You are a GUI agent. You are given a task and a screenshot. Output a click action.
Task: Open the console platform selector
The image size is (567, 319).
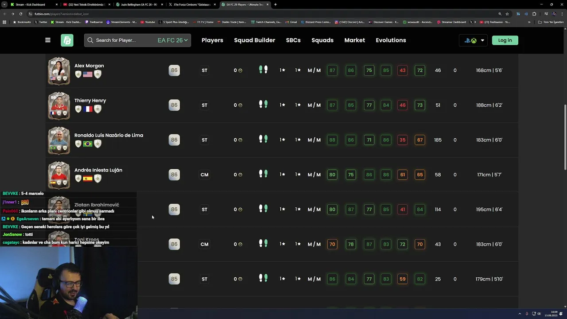click(x=474, y=40)
